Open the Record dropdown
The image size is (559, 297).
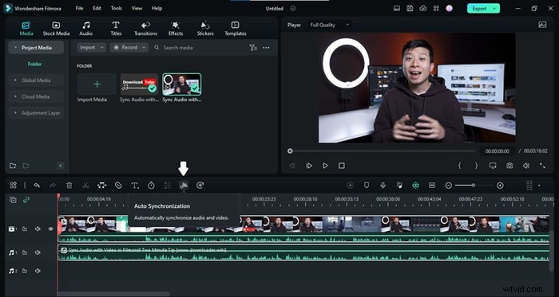[x=129, y=48]
